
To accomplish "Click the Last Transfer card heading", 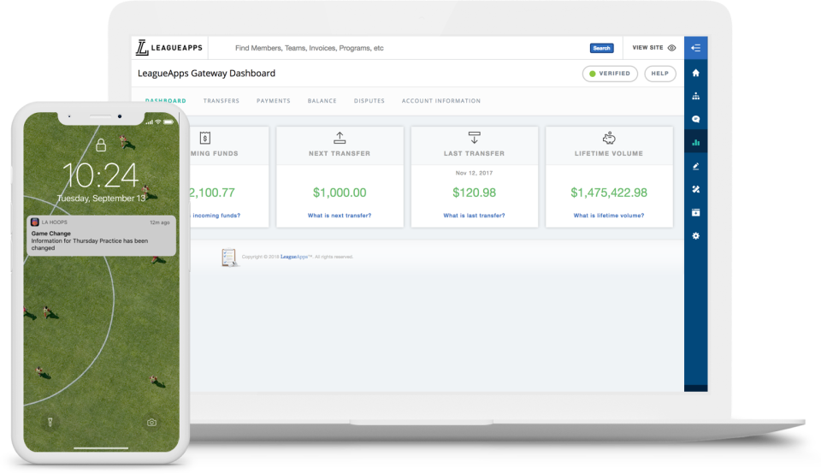I will [474, 153].
